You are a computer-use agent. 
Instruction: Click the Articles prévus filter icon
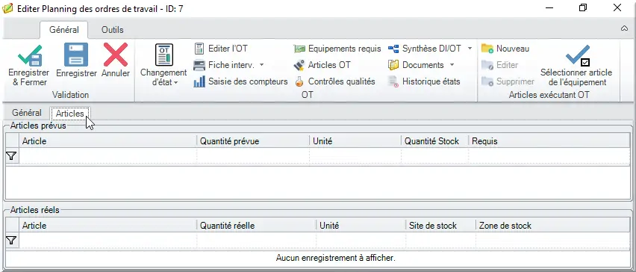coord(11,155)
